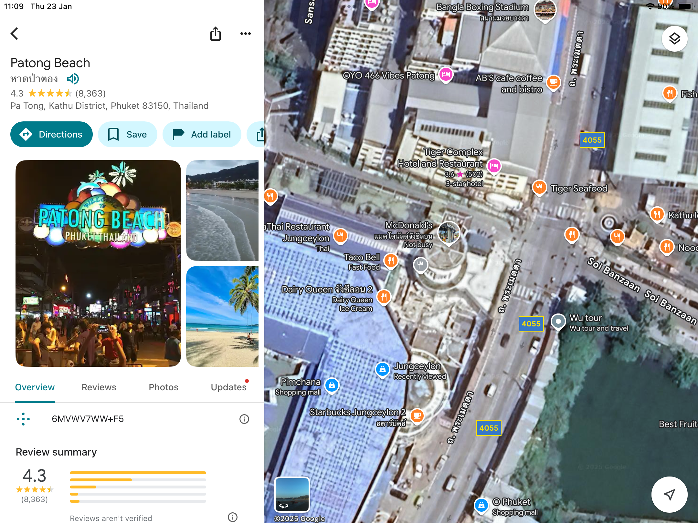Select the OYO 466 Vibes Patong hotel pin
Viewport: 698px width, 523px height.
click(446, 75)
